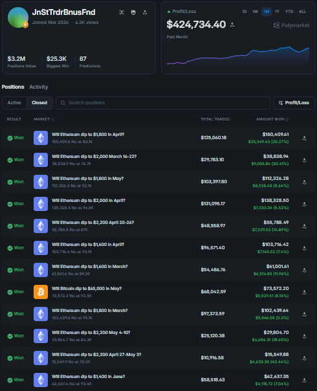Click Ethereum icon for $1,800 in May

41,182
